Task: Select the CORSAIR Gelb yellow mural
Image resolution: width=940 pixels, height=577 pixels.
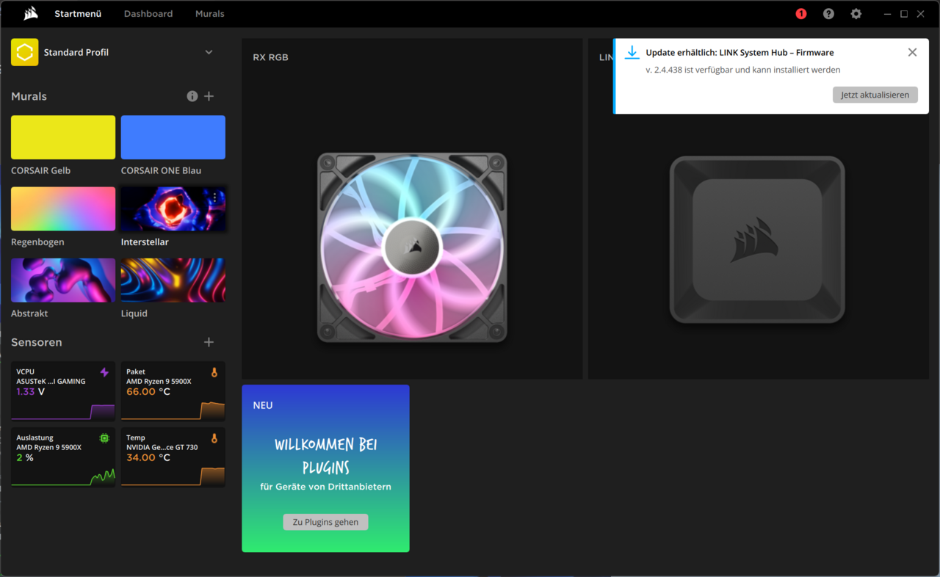Action: coord(63,137)
